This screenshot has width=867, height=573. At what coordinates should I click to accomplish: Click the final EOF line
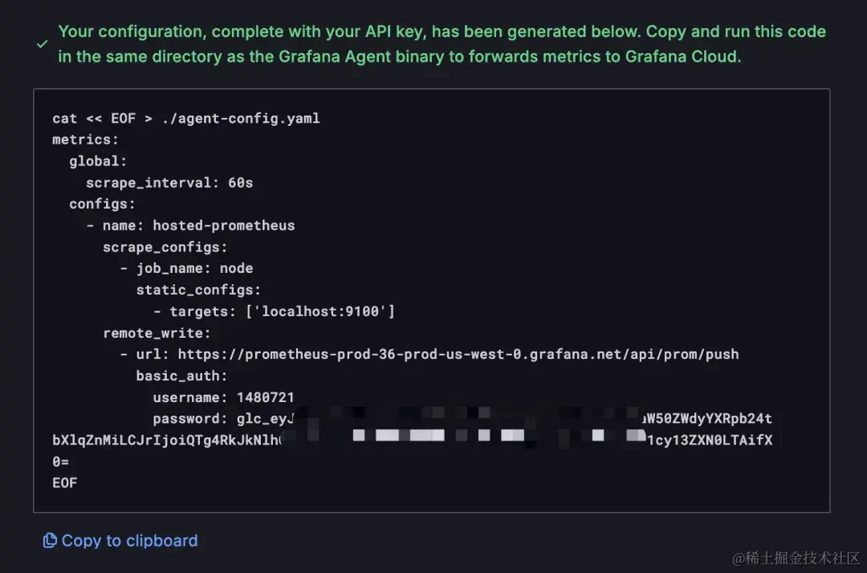click(65, 482)
